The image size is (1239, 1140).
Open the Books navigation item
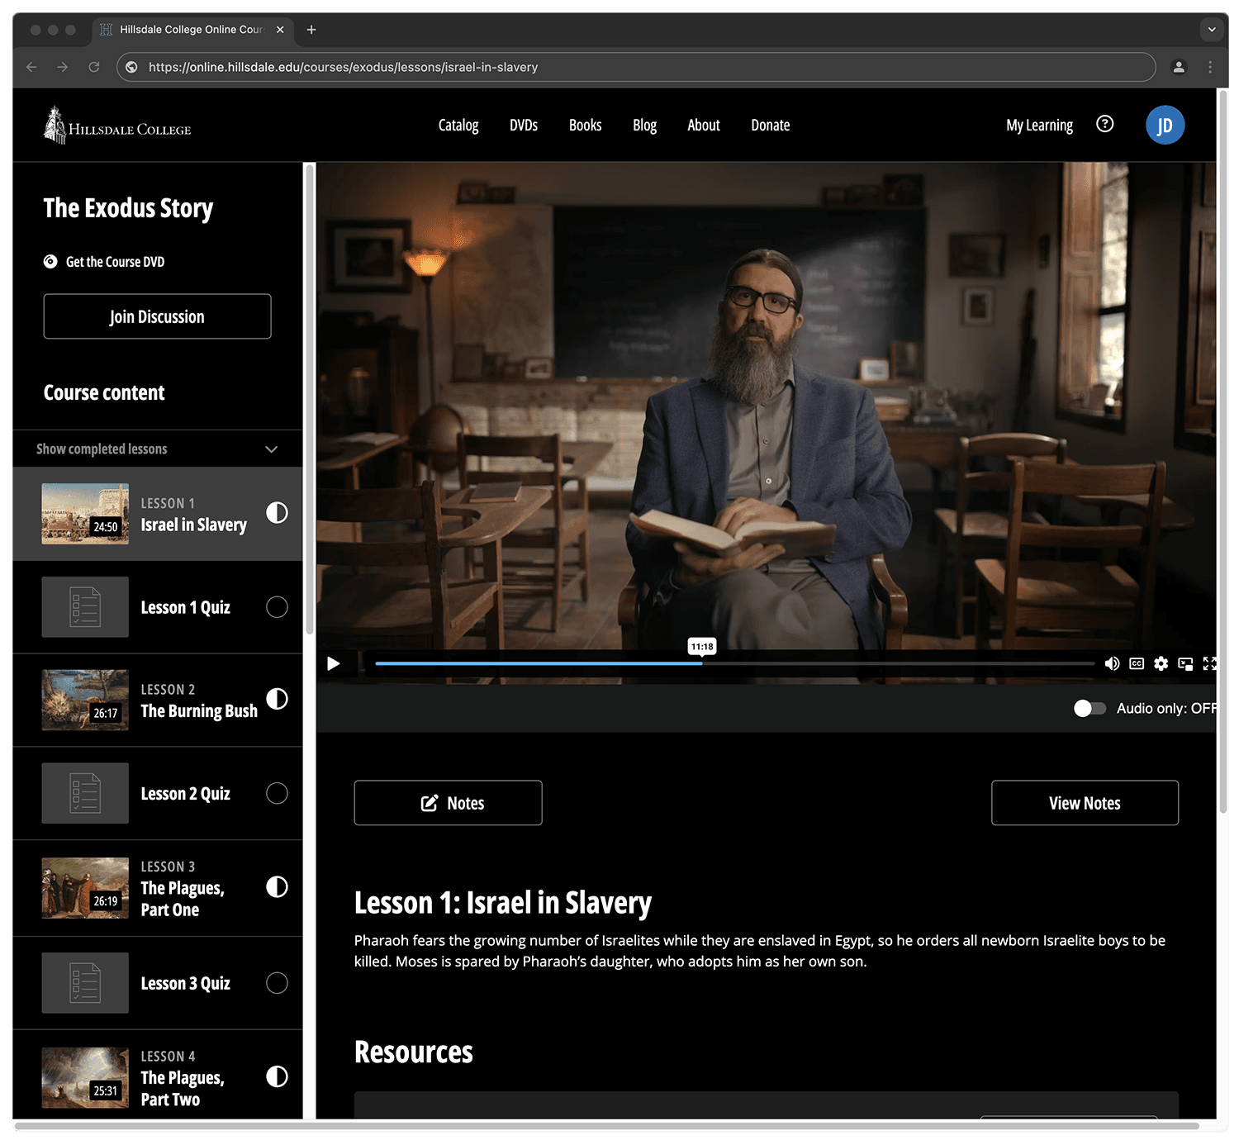tap(585, 125)
